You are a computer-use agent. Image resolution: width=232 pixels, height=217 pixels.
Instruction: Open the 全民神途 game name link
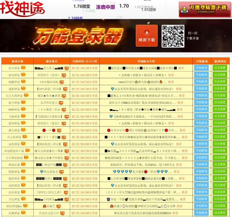(x=14, y=199)
